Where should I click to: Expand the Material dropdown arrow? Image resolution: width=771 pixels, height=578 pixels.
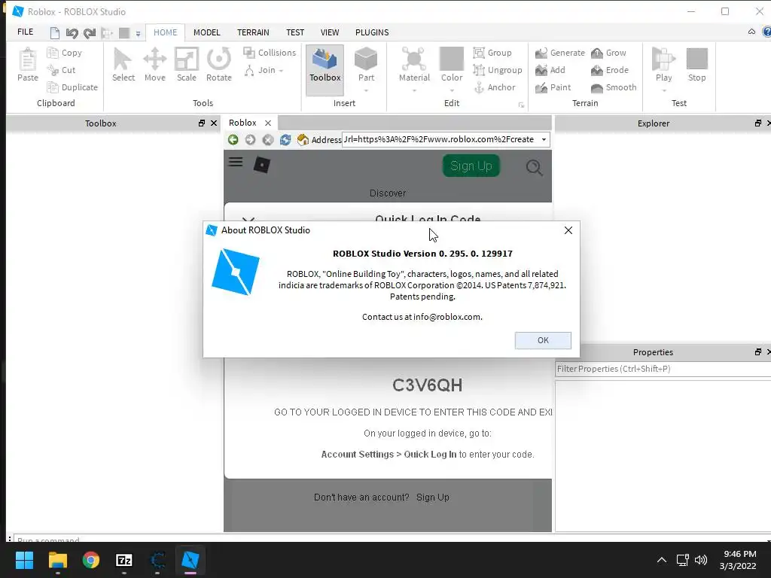(414, 90)
